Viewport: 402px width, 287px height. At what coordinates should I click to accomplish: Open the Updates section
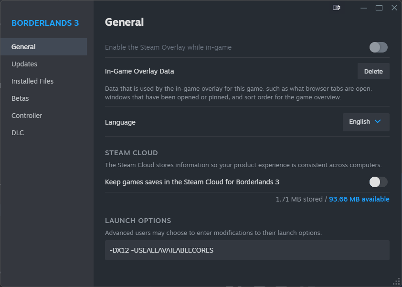click(x=24, y=64)
